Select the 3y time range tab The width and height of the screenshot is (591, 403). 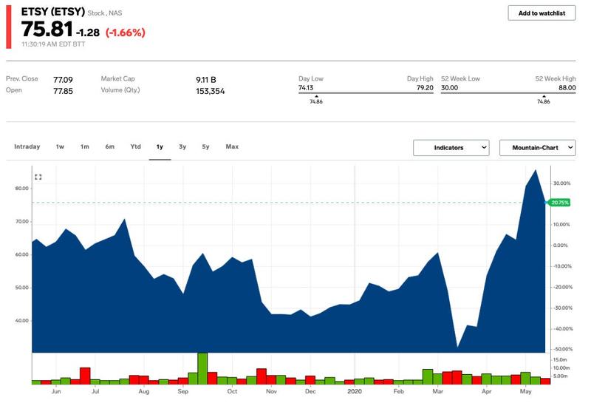pos(182,146)
